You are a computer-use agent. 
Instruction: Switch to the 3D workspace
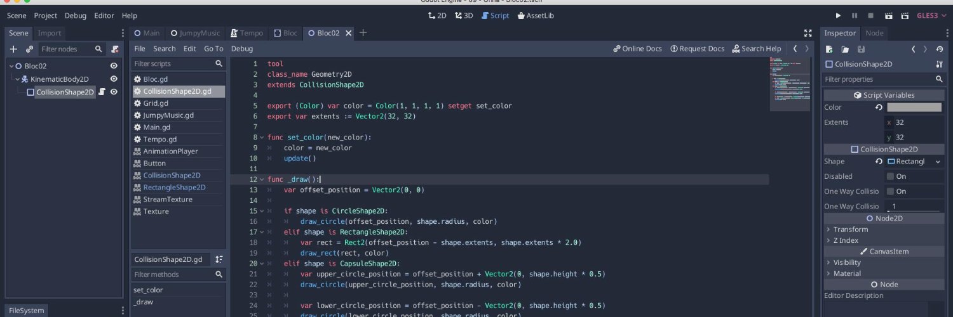464,15
